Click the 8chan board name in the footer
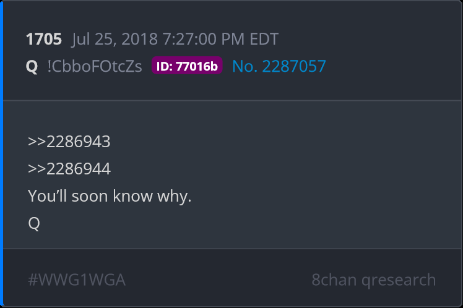 point(334,280)
